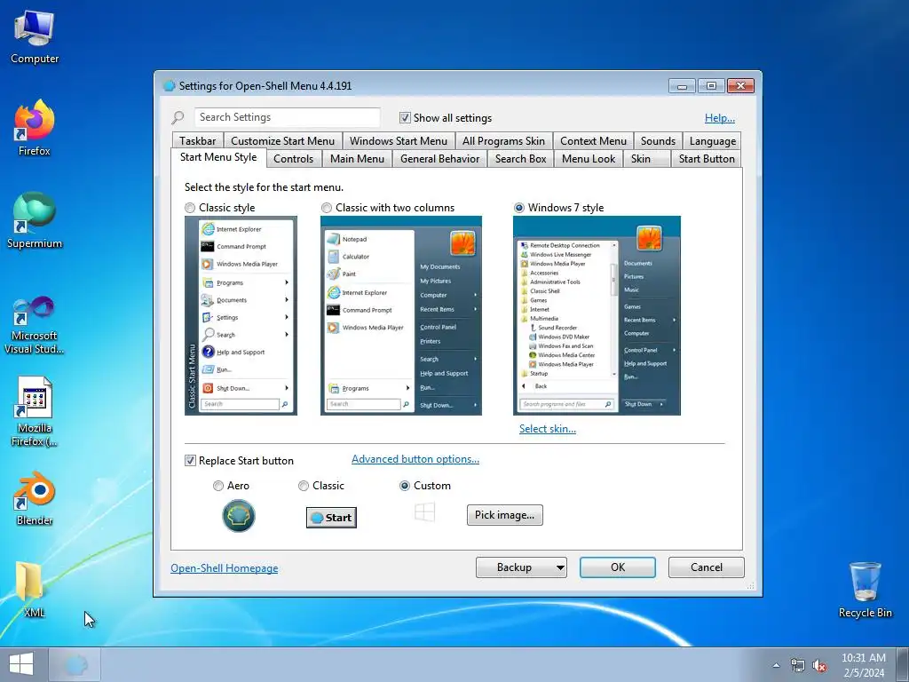
Task: Click the Open-Shell taskbar button
Action: coord(75,664)
